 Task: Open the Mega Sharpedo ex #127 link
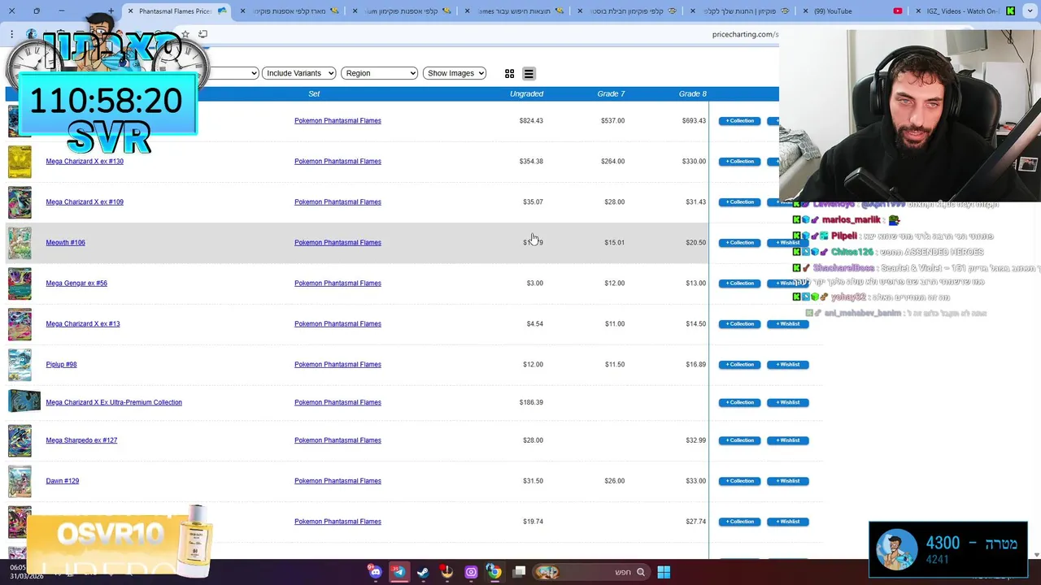pos(81,440)
